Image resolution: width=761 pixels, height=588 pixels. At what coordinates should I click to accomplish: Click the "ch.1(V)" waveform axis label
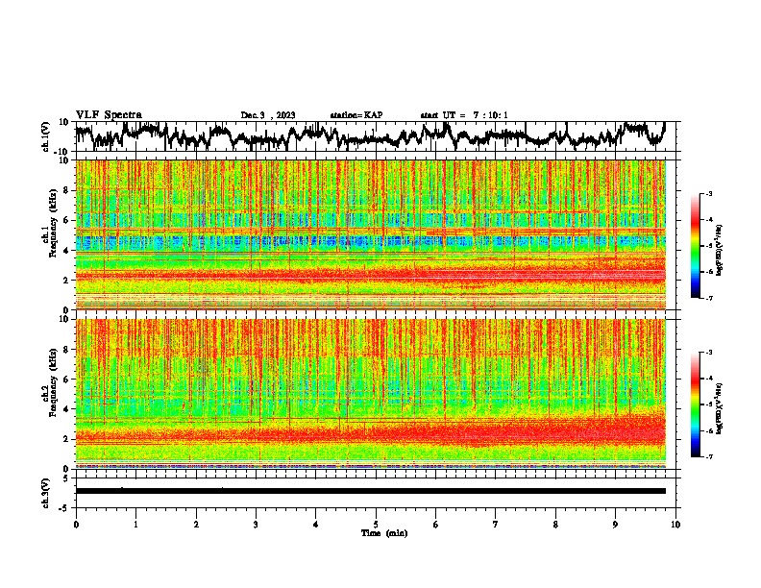coord(46,136)
